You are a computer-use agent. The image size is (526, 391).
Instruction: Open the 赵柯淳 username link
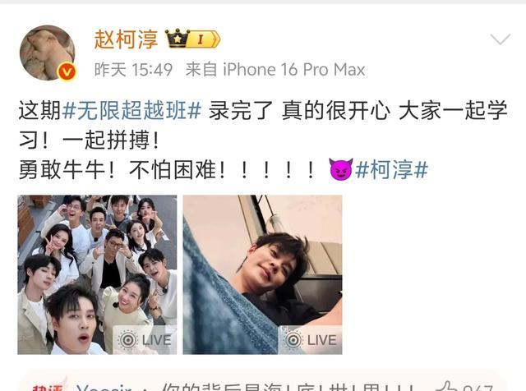[126, 39]
